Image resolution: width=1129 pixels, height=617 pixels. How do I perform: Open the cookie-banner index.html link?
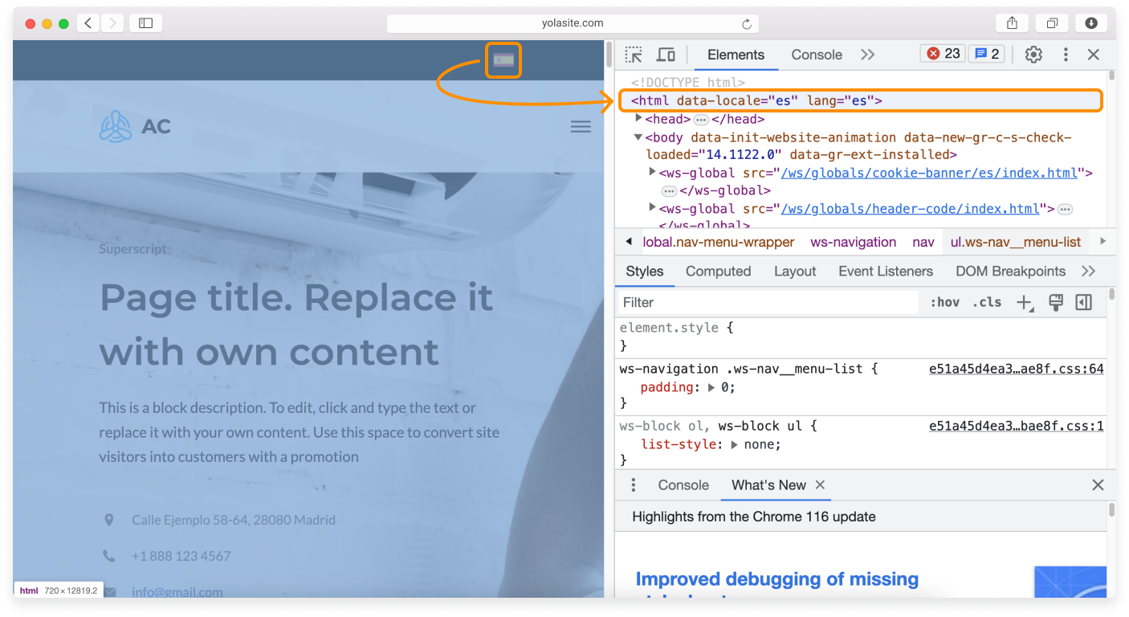coord(929,173)
